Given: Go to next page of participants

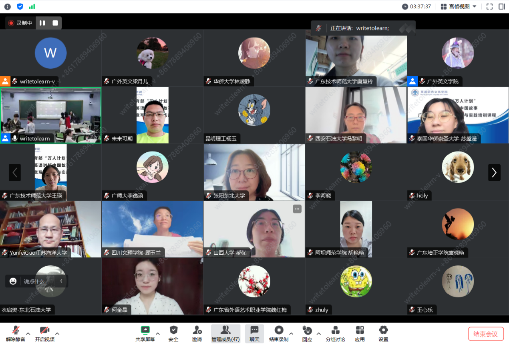Looking at the screenshot, I should click(x=494, y=172).
